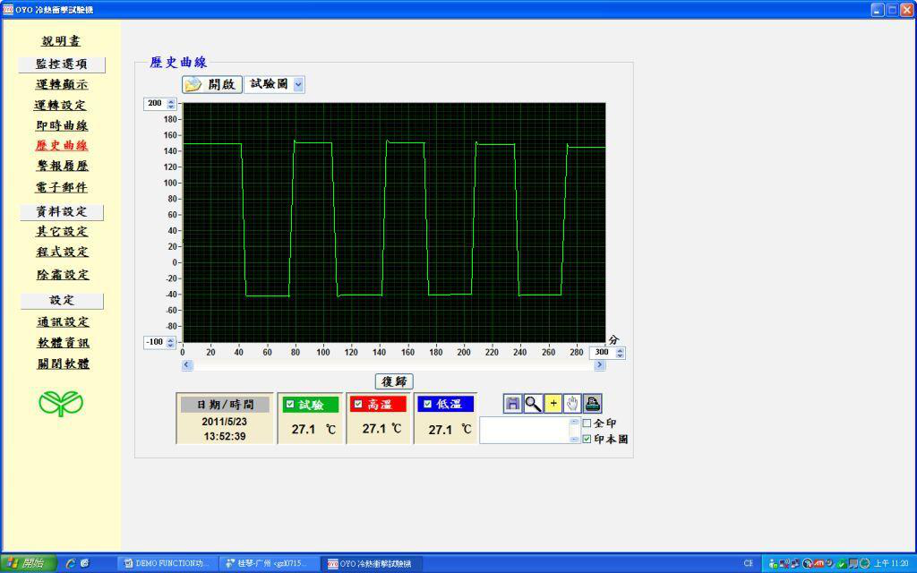This screenshot has width=917, height=573.
Task: Click the floppy disk save icon
Action: (x=513, y=404)
